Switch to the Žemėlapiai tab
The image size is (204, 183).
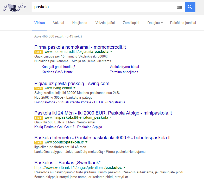pyautogui.click(x=131, y=23)
